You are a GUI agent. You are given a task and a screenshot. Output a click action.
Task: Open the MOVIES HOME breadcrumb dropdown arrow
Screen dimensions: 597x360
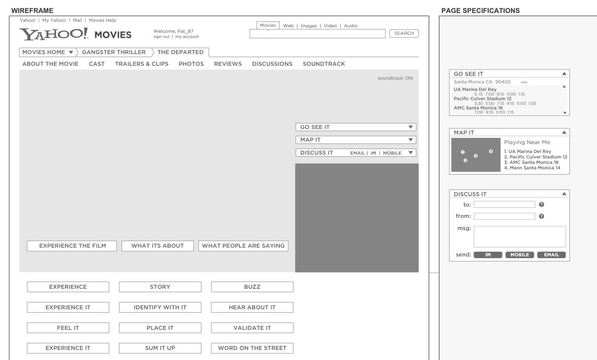71,52
